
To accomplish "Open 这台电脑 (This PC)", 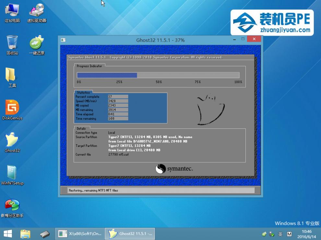I will point(12,13).
